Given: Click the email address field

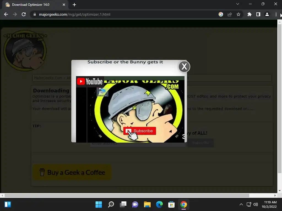Looking at the screenshot, I should (x=138, y=143).
